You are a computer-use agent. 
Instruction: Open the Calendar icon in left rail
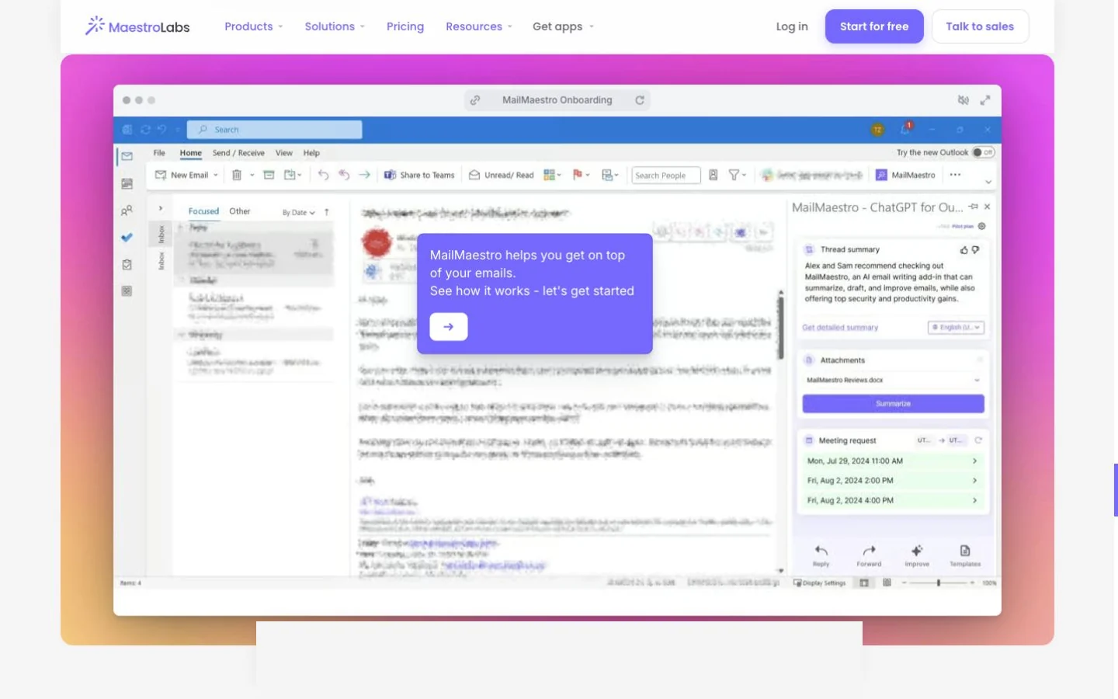click(x=127, y=184)
